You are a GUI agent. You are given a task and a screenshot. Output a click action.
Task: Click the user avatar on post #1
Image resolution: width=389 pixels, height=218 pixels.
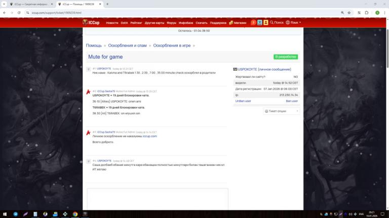[x=88, y=69]
